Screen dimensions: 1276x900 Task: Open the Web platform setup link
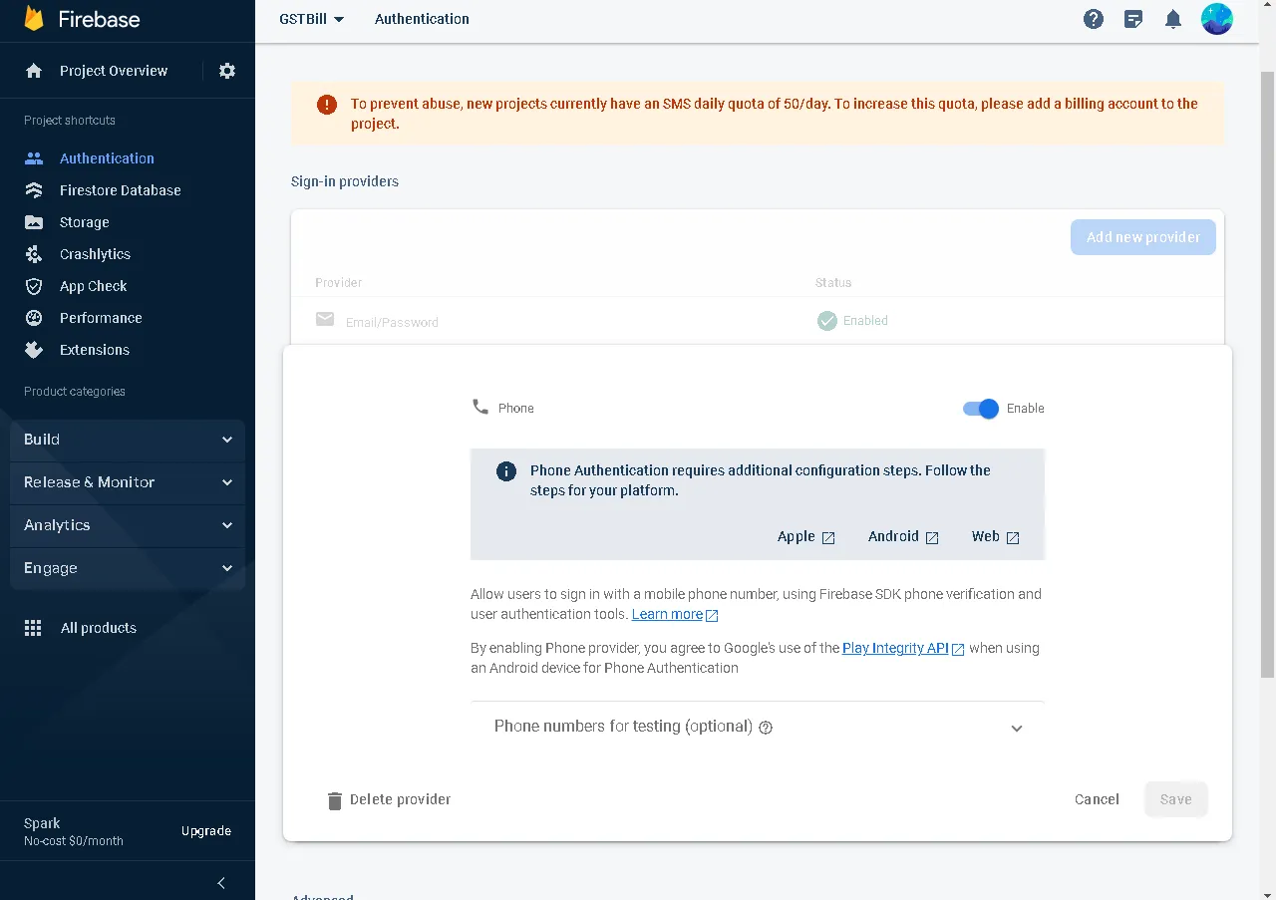click(x=995, y=536)
